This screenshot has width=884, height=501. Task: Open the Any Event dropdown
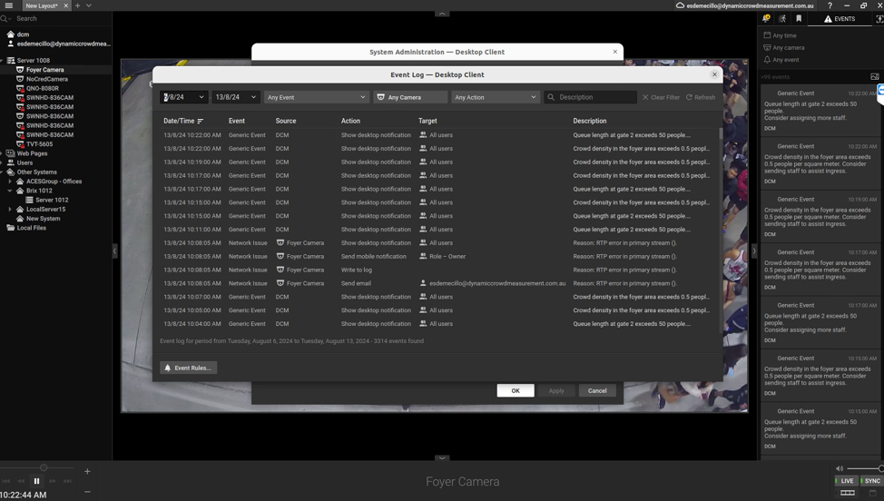click(316, 97)
